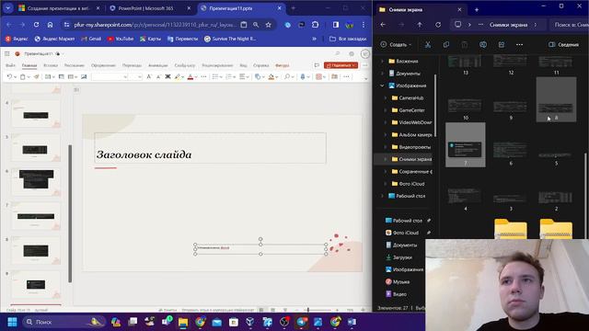Screen dimensions: 589x331
Task: Click the Paste clipboard icon in PowerPoint
Action: click(x=22, y=76)
